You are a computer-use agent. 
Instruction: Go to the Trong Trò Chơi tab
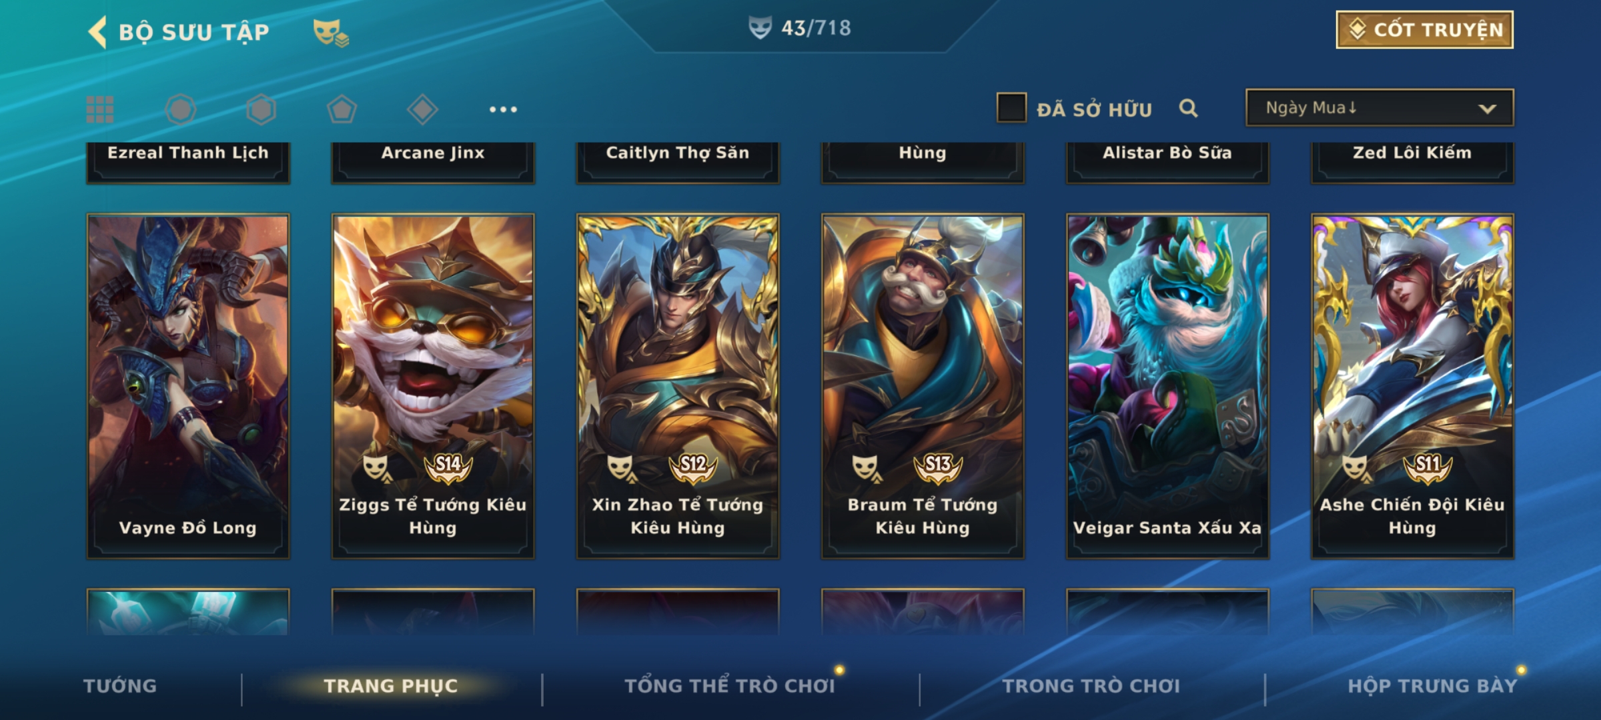pyautogui.click(x=1091, y=686)
